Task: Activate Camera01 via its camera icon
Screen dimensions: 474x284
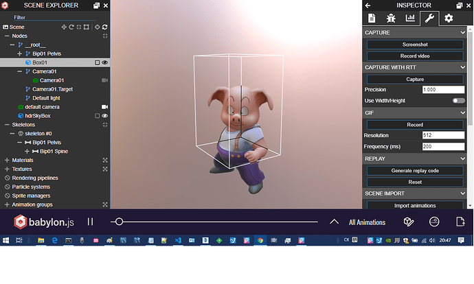Action: coord(105,80)
